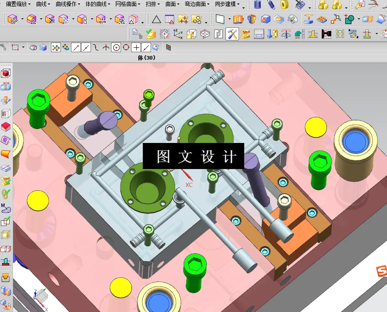This screenshot has width=387, height=312.
Task: Click the 扫掠 (Sweep) menu item
Action: [x=150, y=4]
